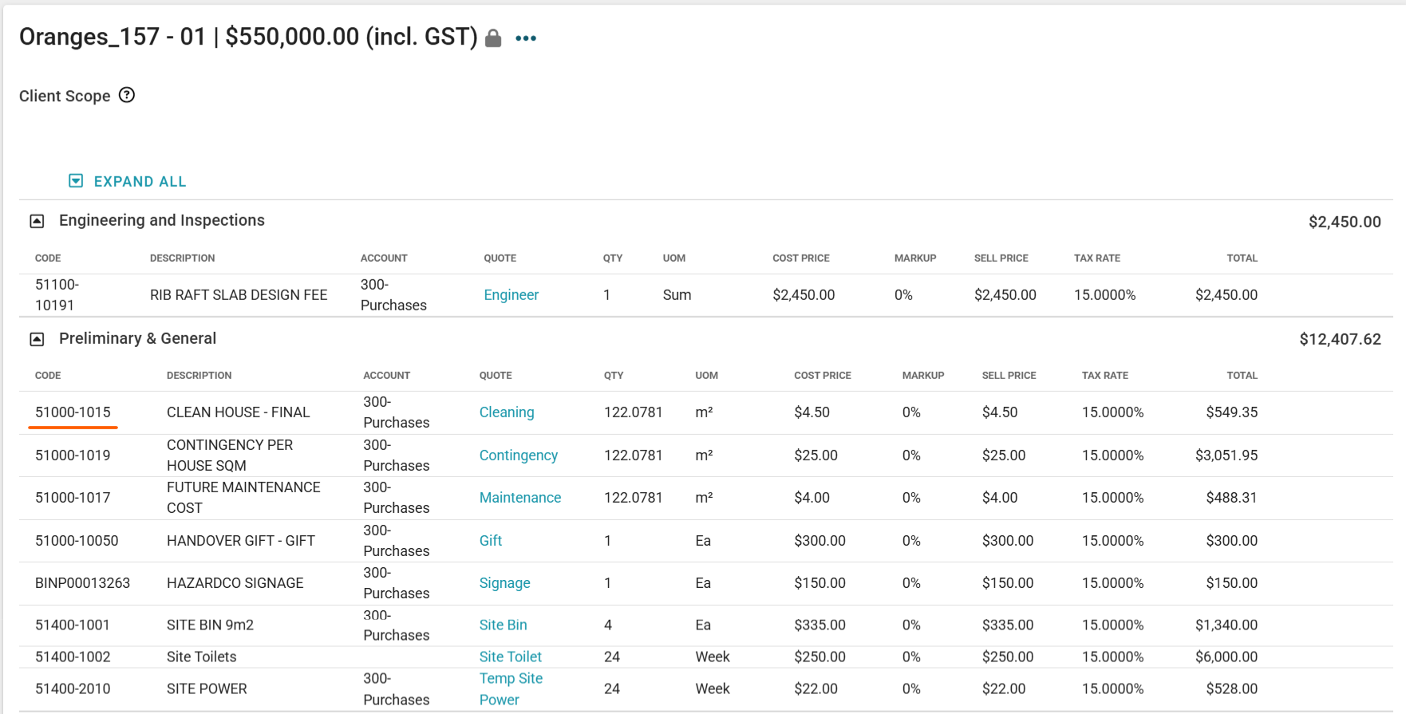Select FUTURE MAINTENANCE COST description
Image resolution: width=1406 pixels, height=714 pixels.
coord(243,497)
